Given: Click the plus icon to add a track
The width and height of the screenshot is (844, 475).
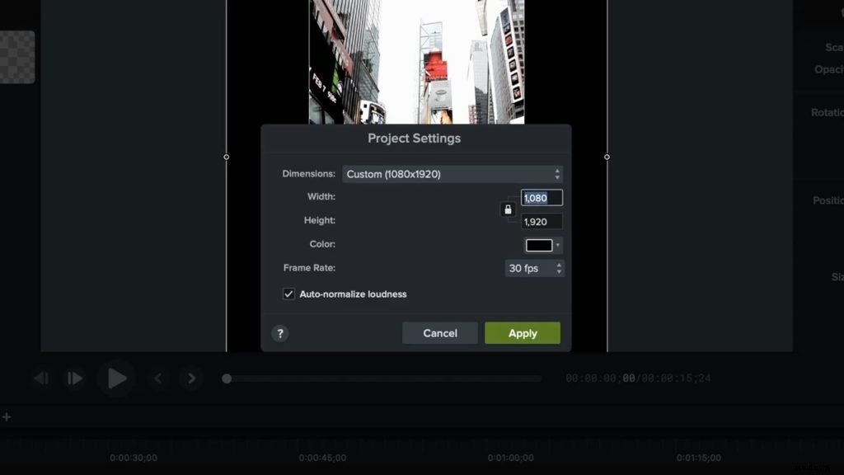Looking at the screenshot, I should [7, 416].
